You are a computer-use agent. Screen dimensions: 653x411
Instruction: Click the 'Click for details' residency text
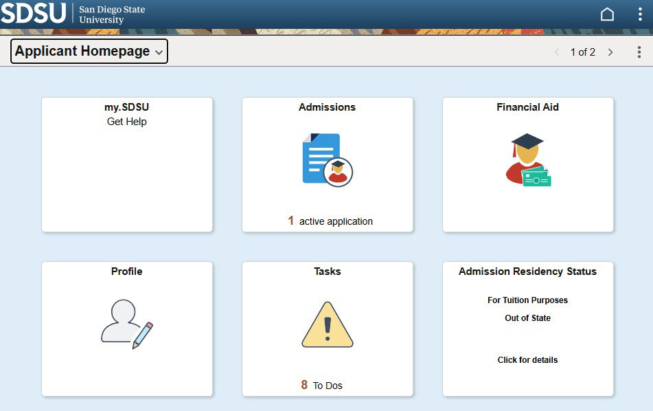[x=527, y=360]
